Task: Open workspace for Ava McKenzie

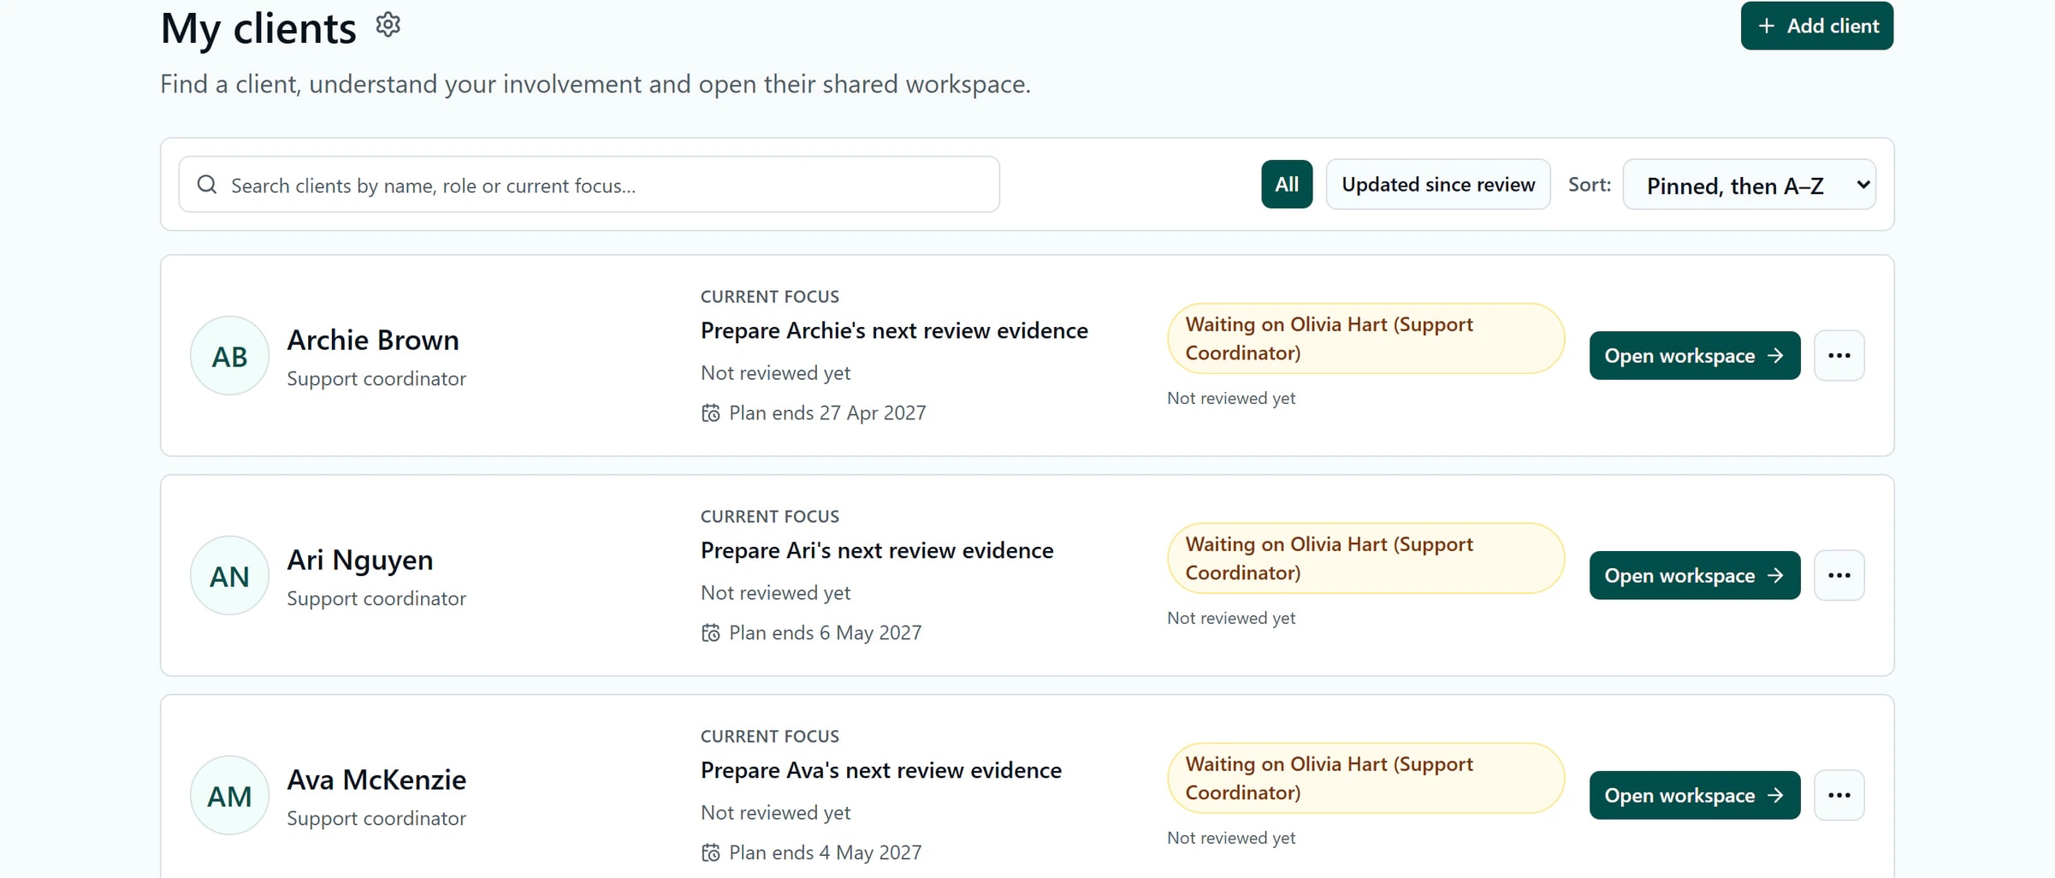Action: click(x=1695, y=795)
